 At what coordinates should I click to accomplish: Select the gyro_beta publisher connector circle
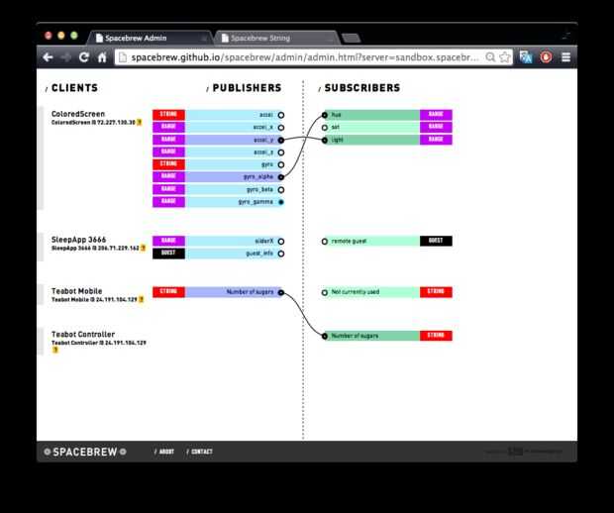pos(281,190)
